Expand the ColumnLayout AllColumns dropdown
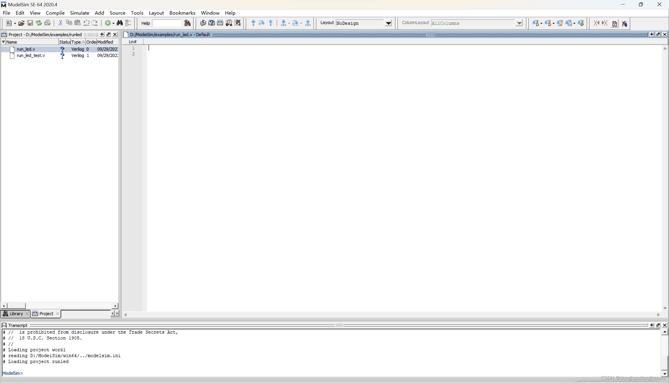Screen dimensions: 669x383 click(x=519, y=23)
